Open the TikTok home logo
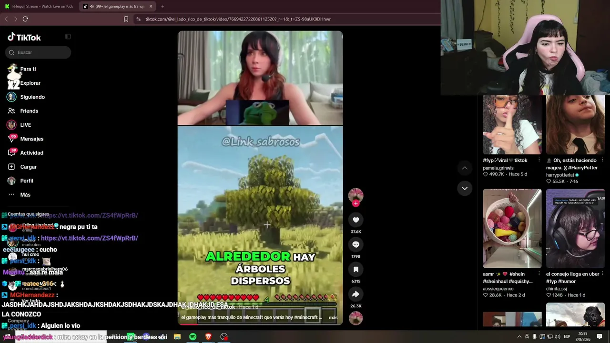610x343 pixels. pyautogui.click(x=24, y=37)
